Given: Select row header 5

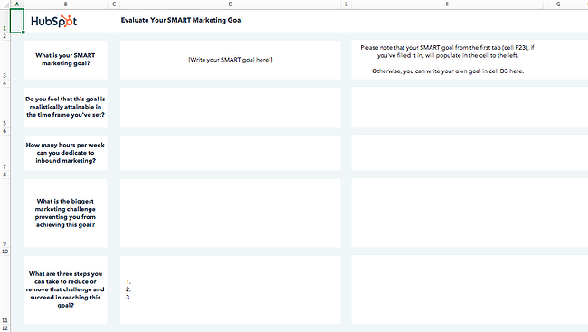Looking at the screenshot, I should tap(5, 108).
